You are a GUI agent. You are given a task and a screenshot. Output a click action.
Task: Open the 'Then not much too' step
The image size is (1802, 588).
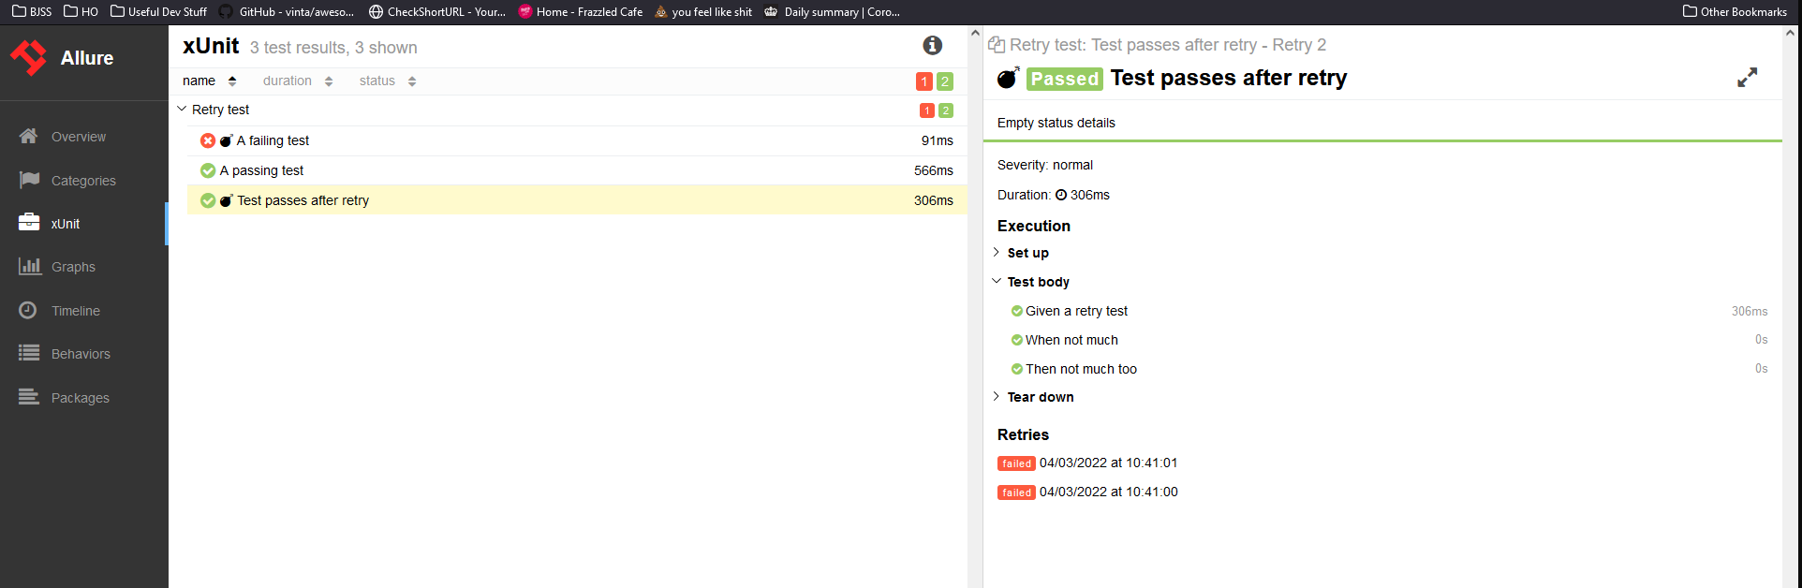1081,369
